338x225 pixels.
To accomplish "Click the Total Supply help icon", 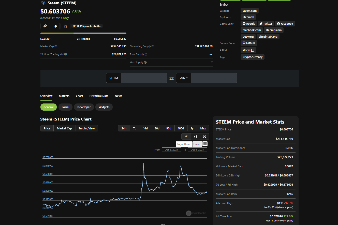I will click(x=146, y=54).
